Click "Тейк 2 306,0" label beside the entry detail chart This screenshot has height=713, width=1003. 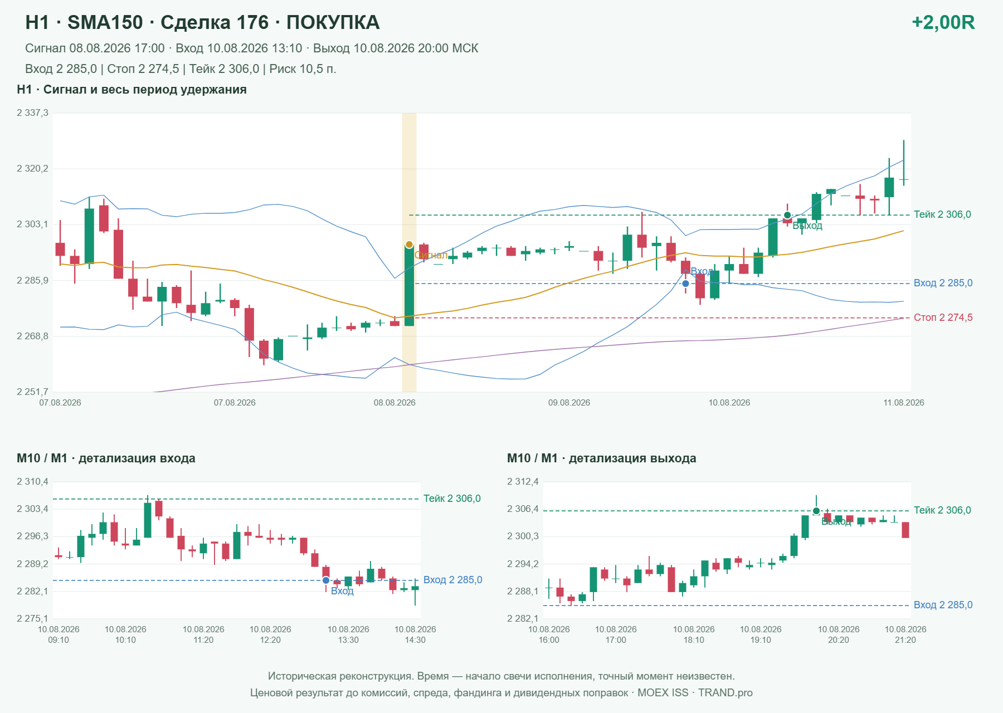tap(452, 499)
